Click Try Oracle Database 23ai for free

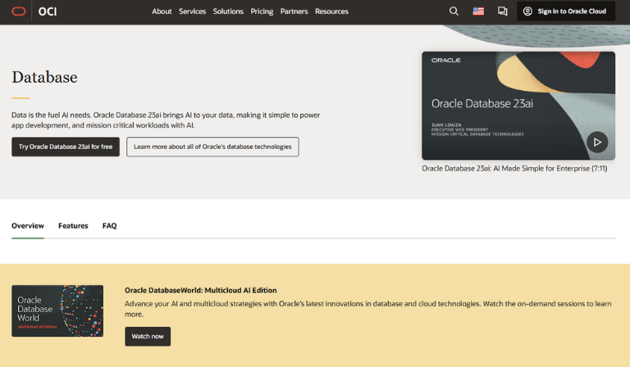66,147
